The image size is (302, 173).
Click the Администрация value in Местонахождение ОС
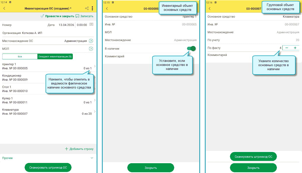click(76, 41)
